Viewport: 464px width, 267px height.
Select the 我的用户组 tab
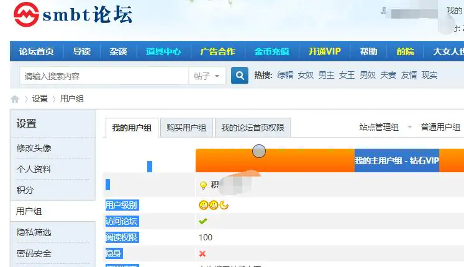click(x=132, y=128)
